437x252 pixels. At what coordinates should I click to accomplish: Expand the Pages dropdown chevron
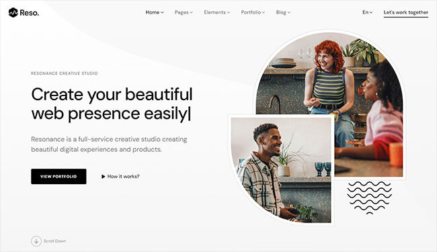tap(191, 13)
